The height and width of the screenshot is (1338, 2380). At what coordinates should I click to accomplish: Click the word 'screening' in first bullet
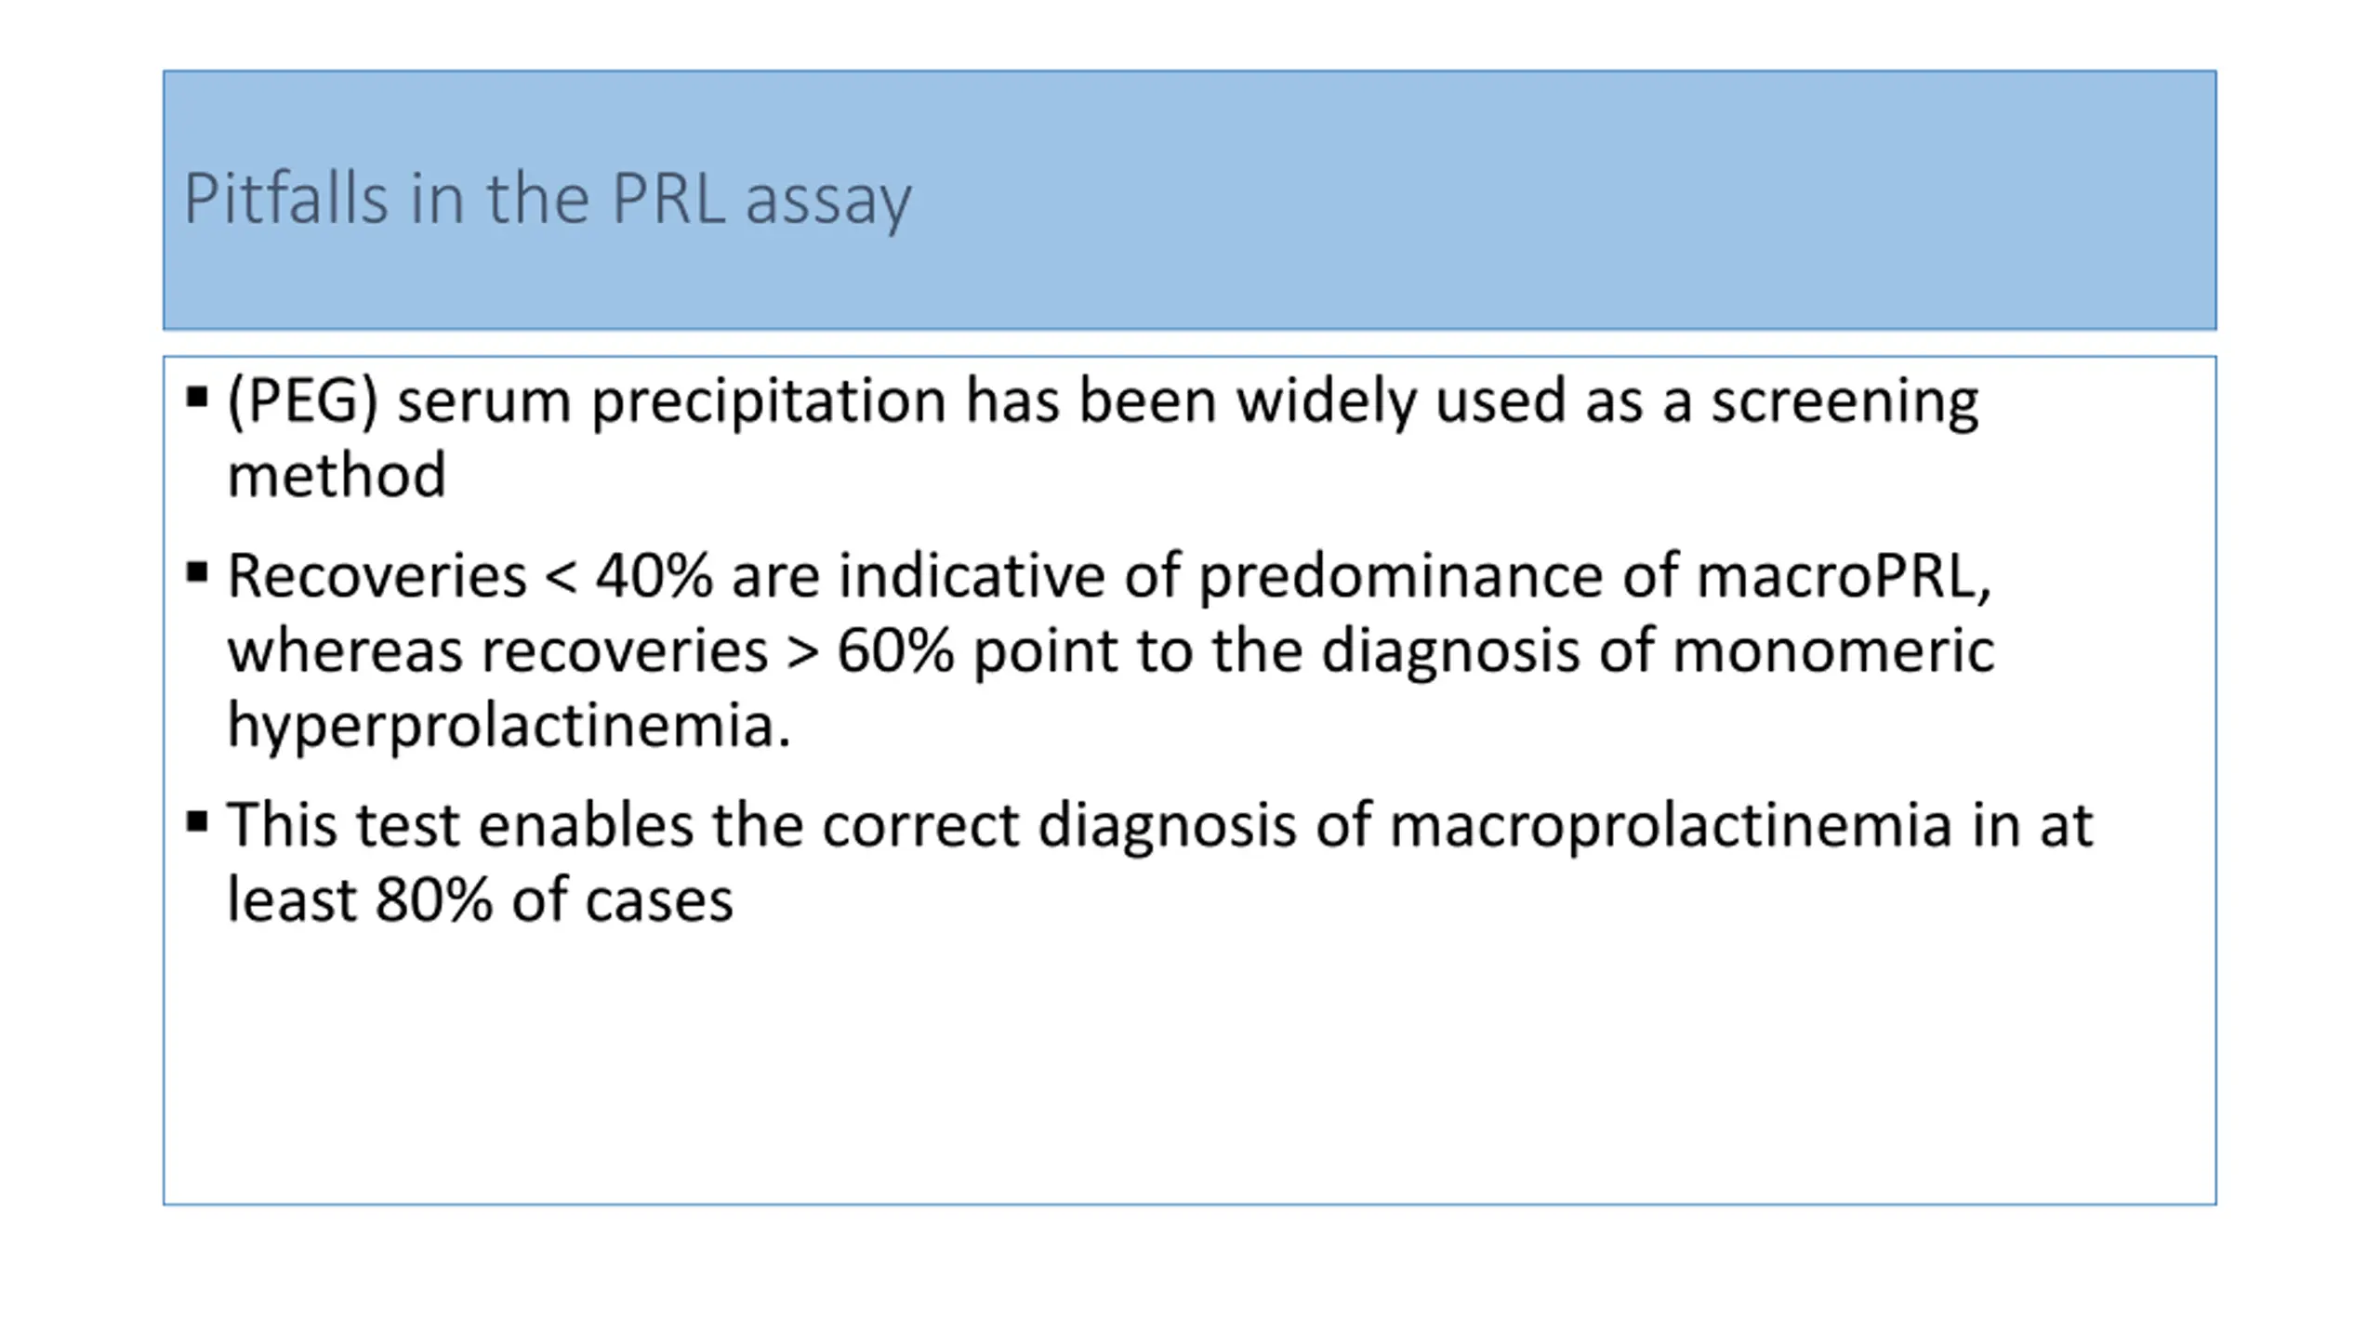1845,402
